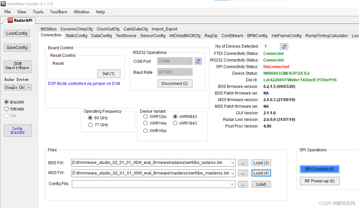Viewport: 359px width, 208px height.
Task: Switch to the StaticConfig tab
Action: [77, 36]
